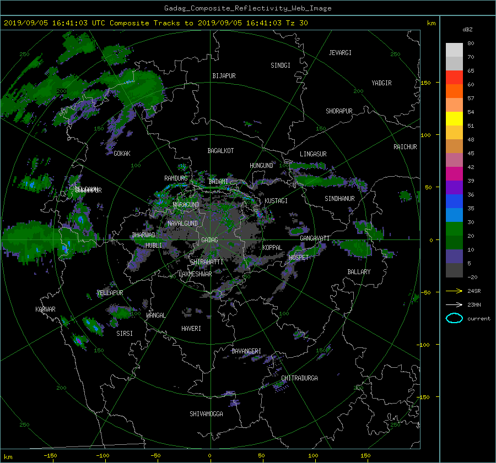496x463 pixels.
Task: Click the yellow 24SR arrow legend icon
Action: [454, 291]
